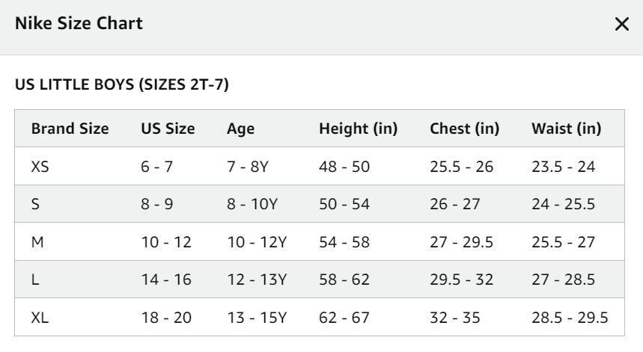This screenshot has height=352, width=643.
Task: Close the Nike Size Chart dialog
Action: pyautogui.click(x=622, y=24)
